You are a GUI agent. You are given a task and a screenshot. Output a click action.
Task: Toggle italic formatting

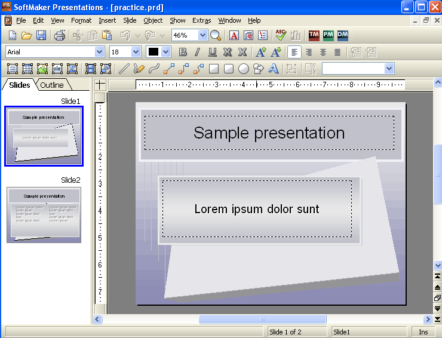click(x=198, y=52)
